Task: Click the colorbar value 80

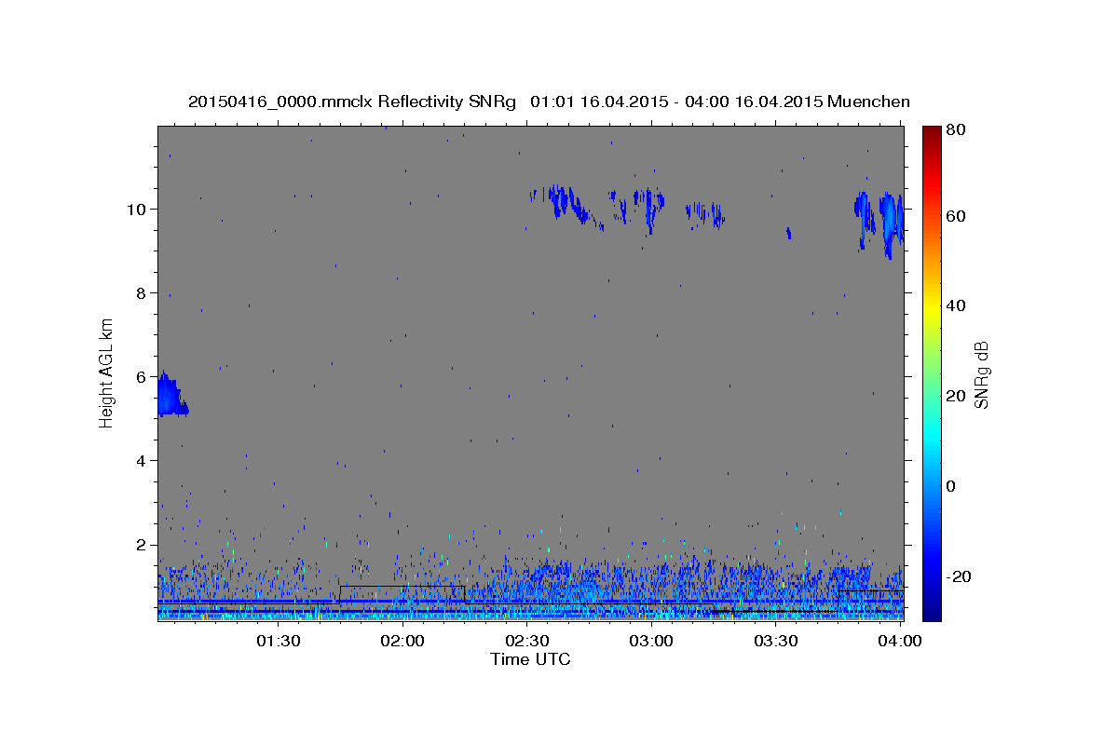Action: [x=955, y=131]
